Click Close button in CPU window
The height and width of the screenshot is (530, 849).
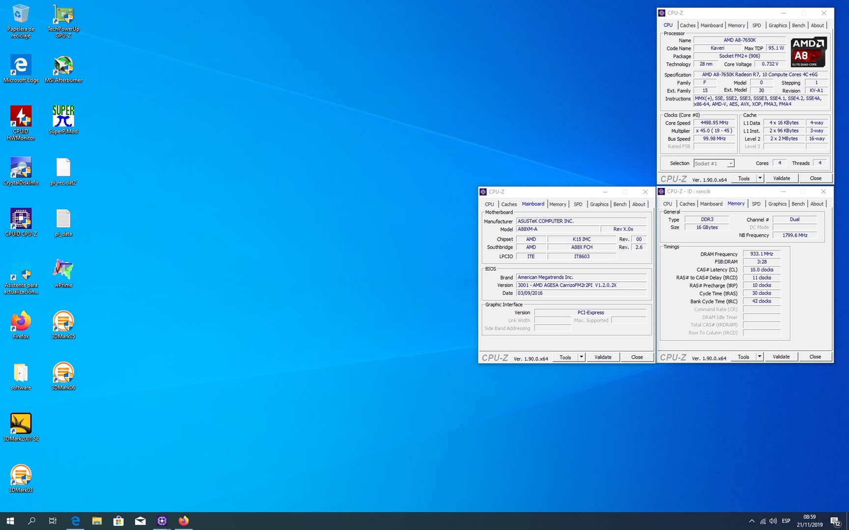pyautogui.click(x=815, y=178)
